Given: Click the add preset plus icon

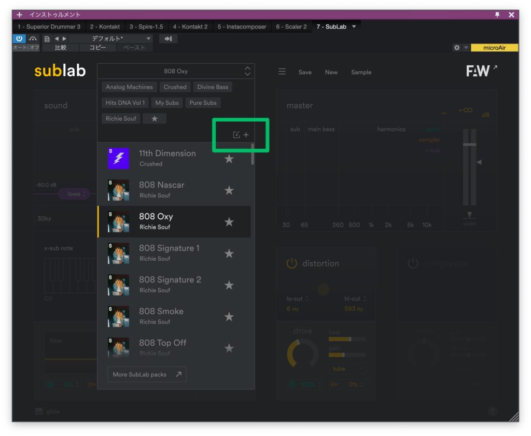Looking at the screenshot, I should pyautogui.click(x=246, y=135).
